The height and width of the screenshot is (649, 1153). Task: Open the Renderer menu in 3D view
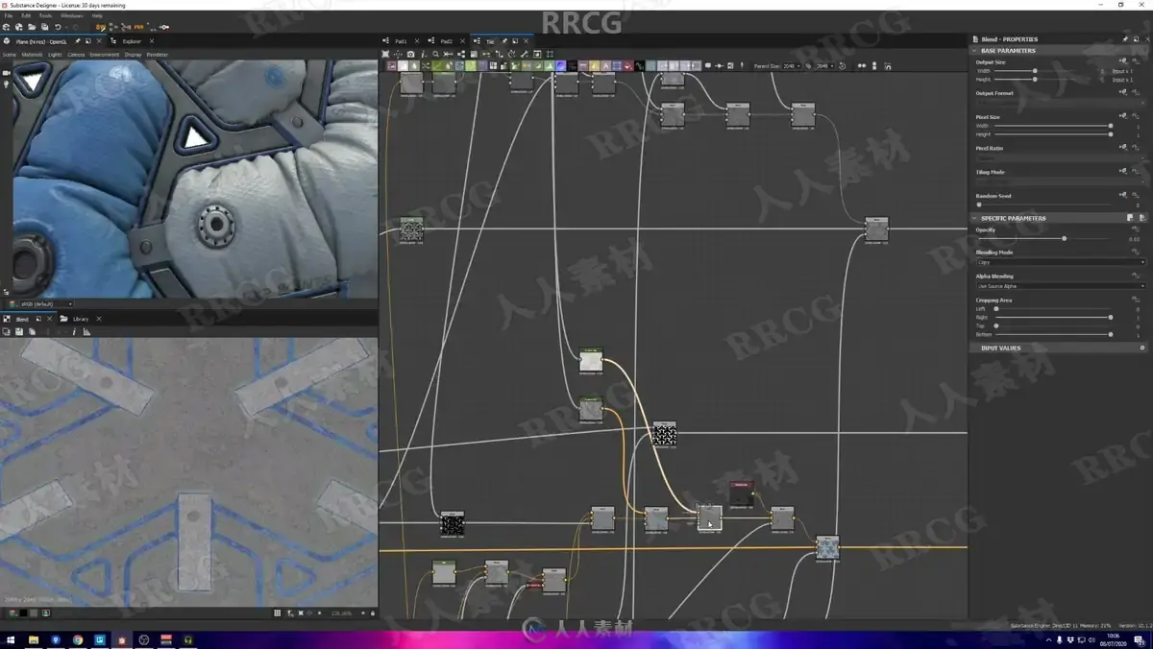tap(157, 55)
